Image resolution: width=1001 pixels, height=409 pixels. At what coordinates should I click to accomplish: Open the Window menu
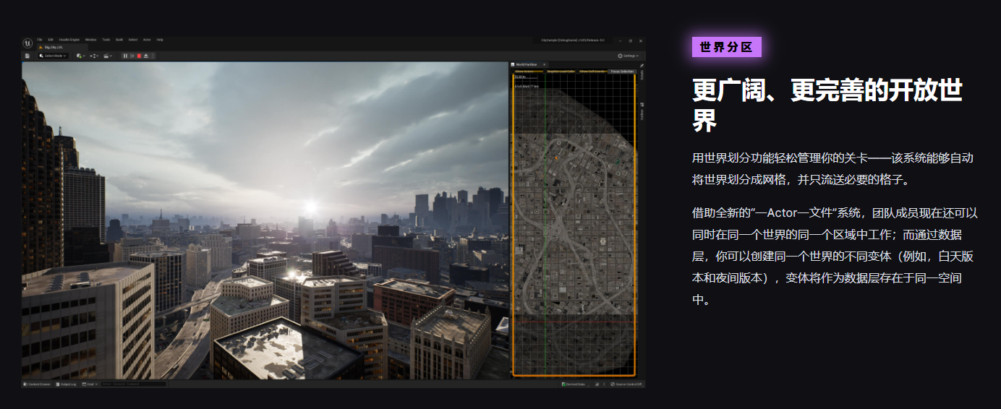90,40
